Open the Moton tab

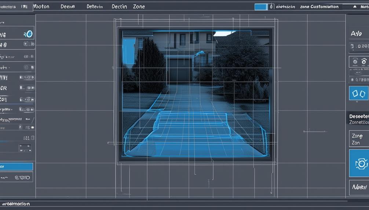point(41,6)
